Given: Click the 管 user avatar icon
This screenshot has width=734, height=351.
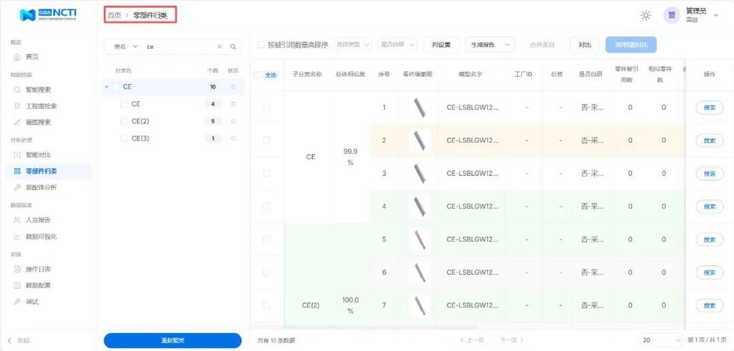Looking at the screenshot, I should coord(671,16).
